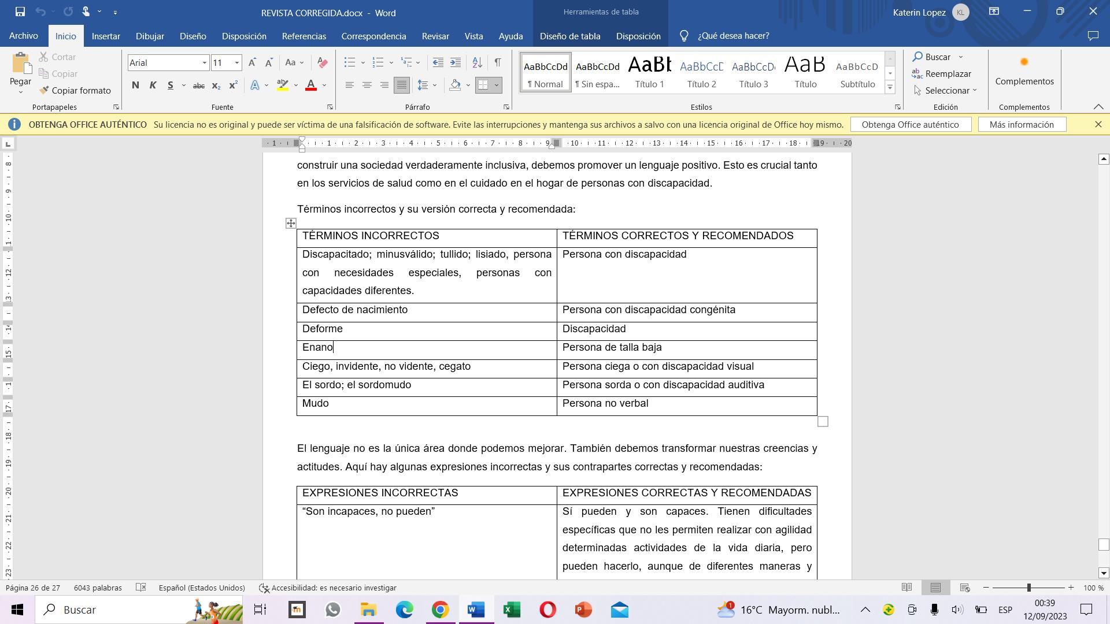Click the Más información button
The image size is (1110, 624).
tap(1022, 124)
